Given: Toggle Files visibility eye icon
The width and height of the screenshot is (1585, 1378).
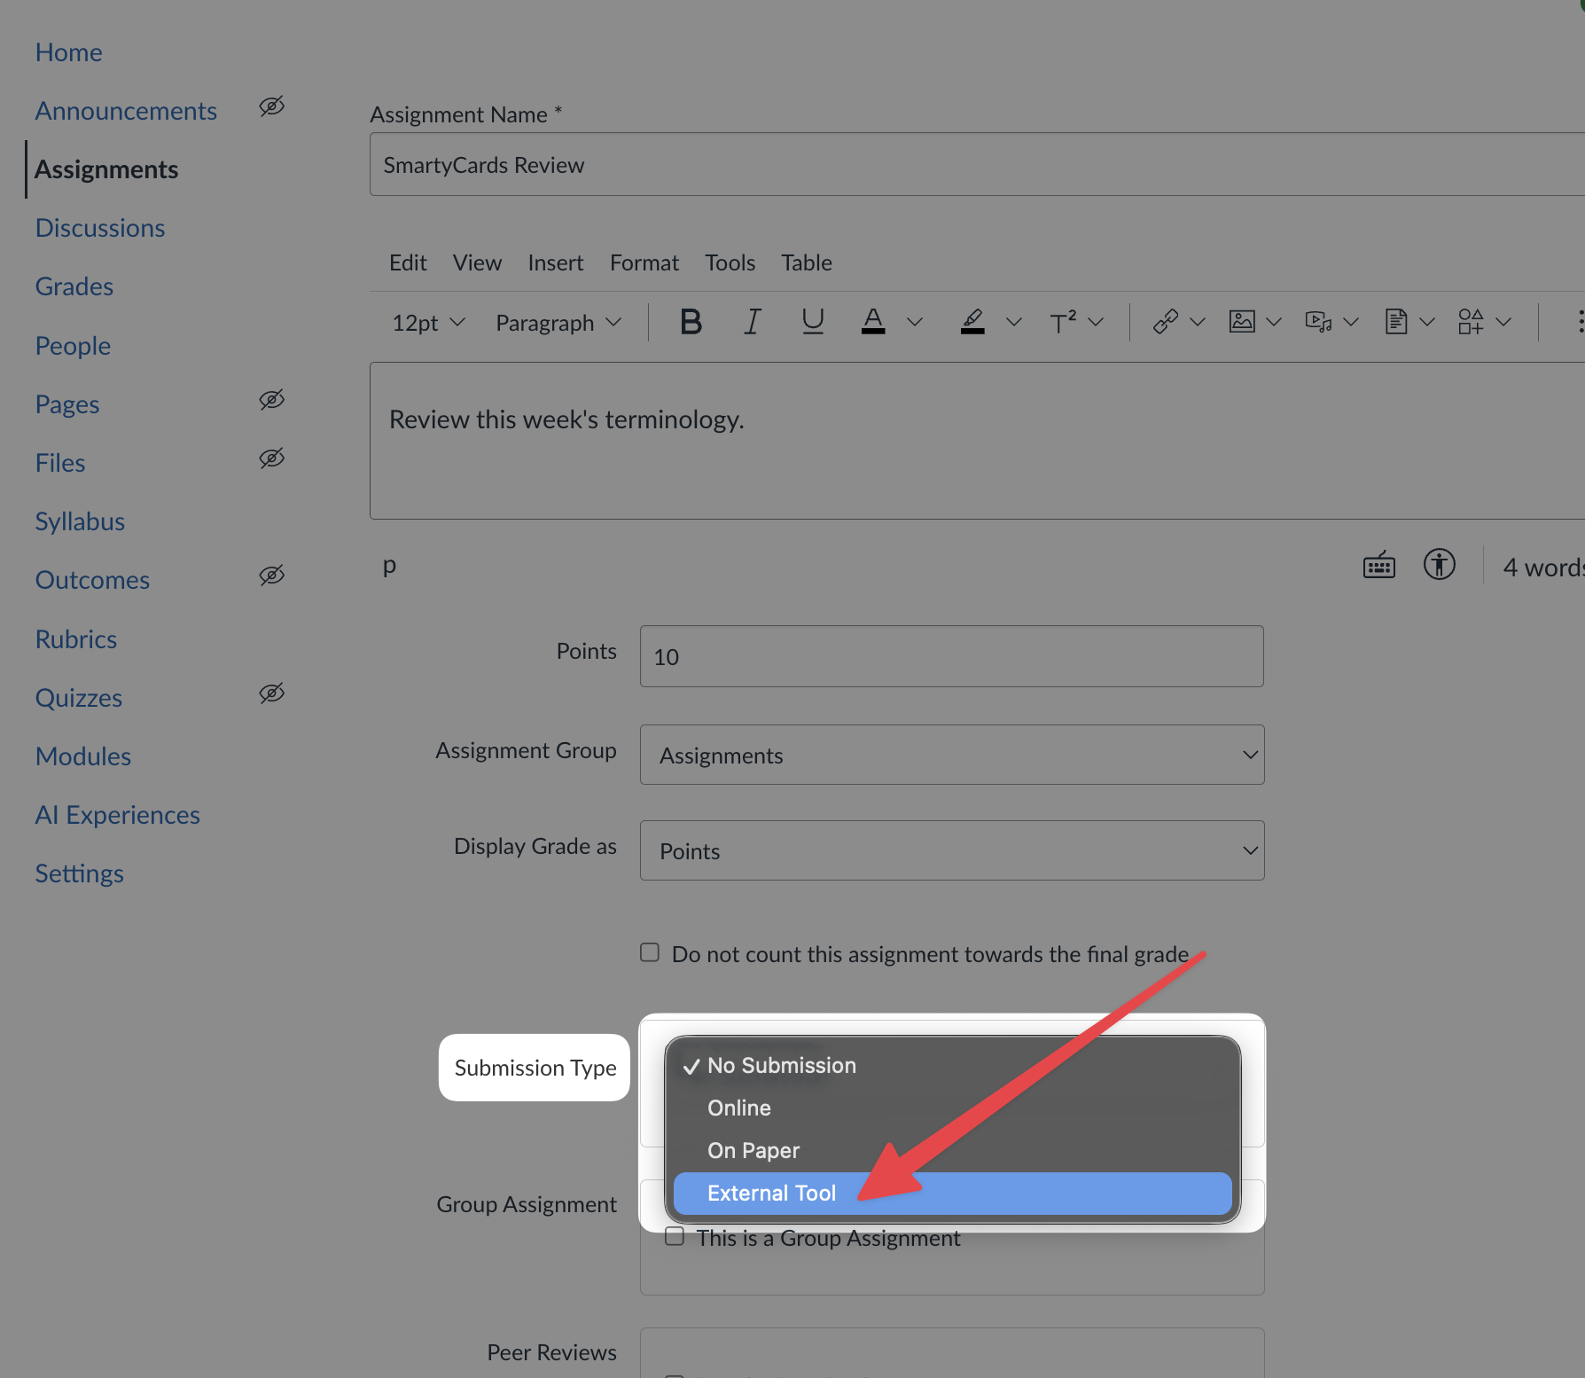Looking at the screenshot, I should click(x=271, y=458).
